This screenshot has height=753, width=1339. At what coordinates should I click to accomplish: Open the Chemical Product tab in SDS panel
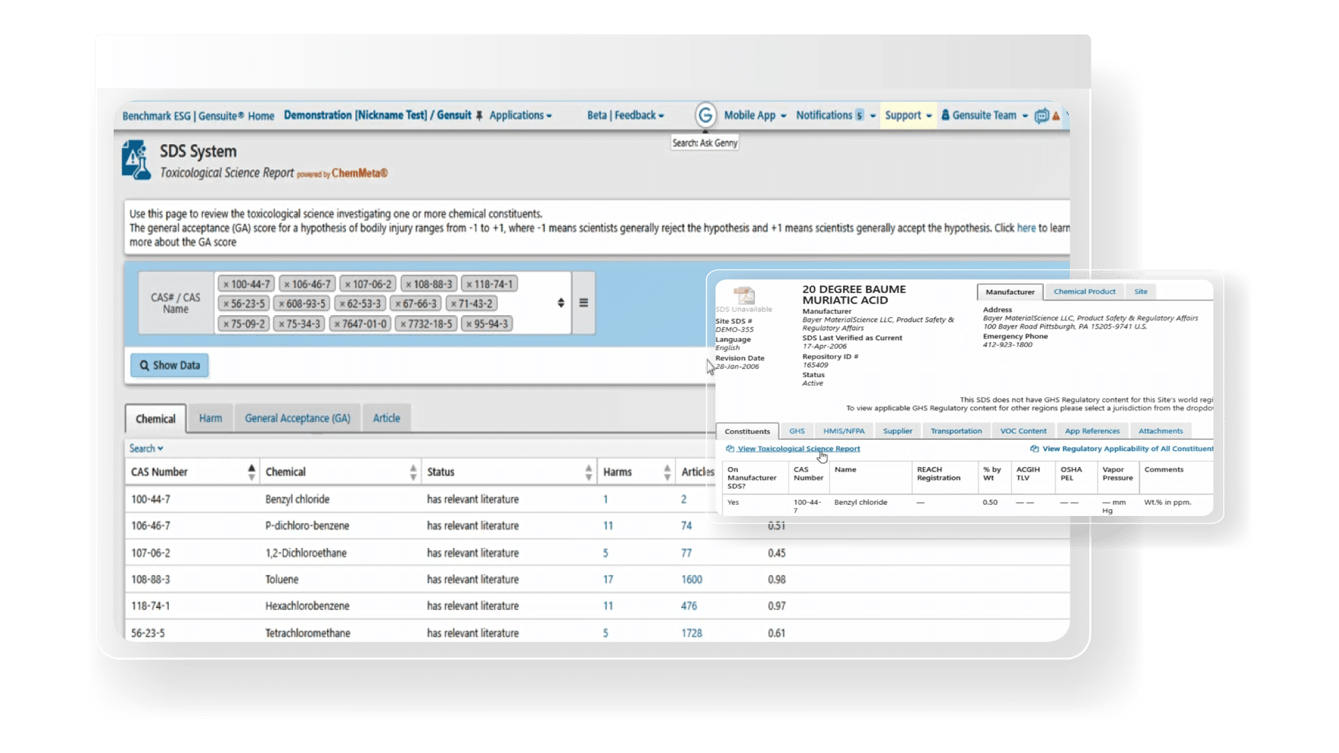[x=1084, y=291]
